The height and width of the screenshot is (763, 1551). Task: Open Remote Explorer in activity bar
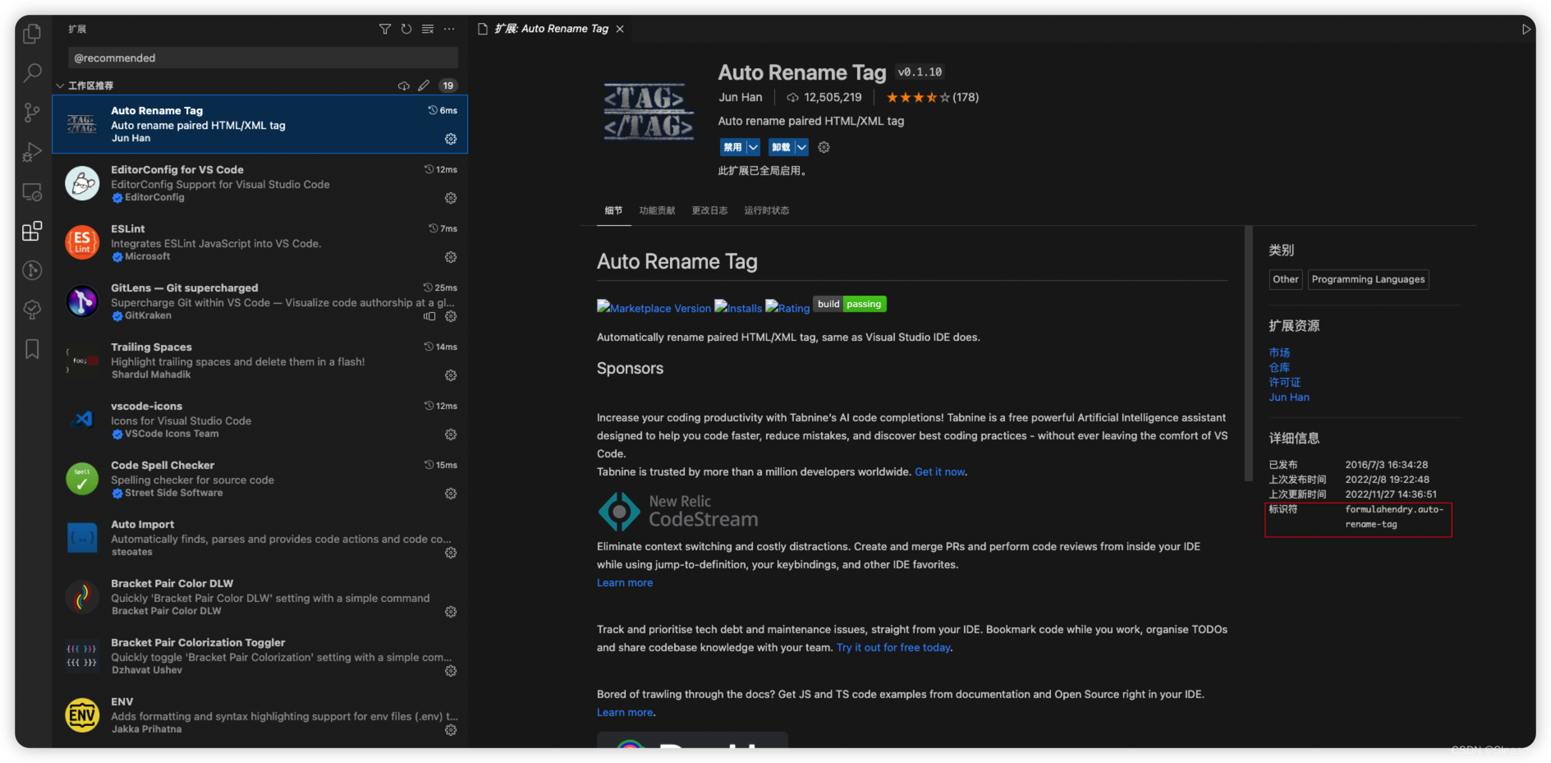32,191
